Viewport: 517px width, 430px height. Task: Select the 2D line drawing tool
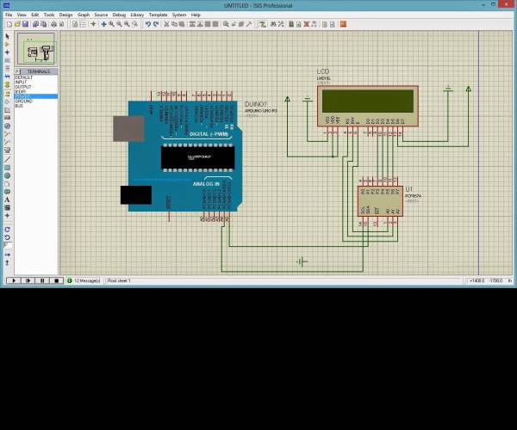(x=7, y=160)
